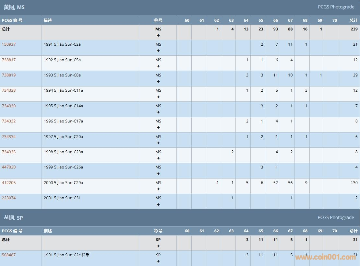The height and width of the screenshot is (266, 360).
Task: Expand plus for 1997 5 Jiao Sun-C20a
Action: tap(158, 143)
